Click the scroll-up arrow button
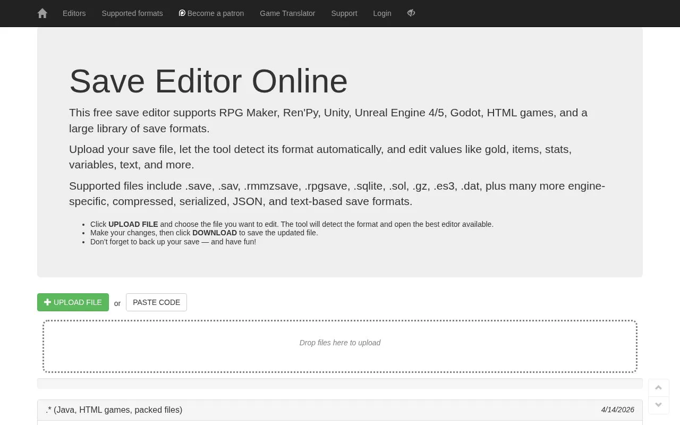 tap(659, 388)
